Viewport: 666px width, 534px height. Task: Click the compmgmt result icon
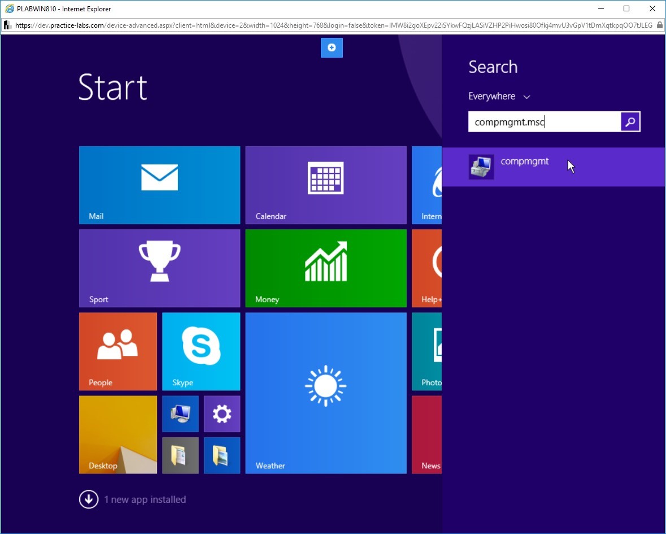tap(481, 167)
